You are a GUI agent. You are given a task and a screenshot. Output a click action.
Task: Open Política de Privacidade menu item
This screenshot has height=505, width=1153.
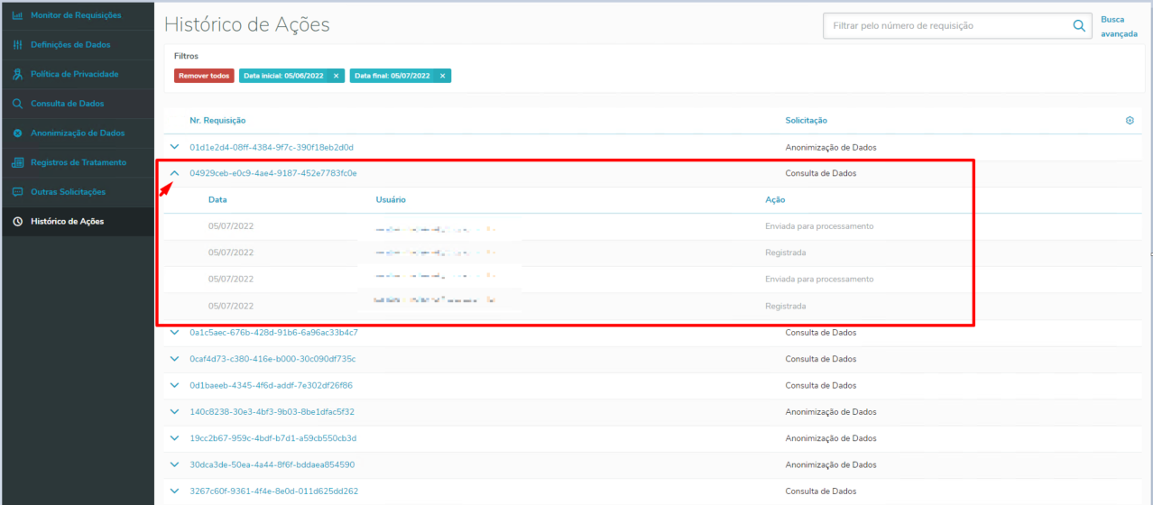[77, 74]
